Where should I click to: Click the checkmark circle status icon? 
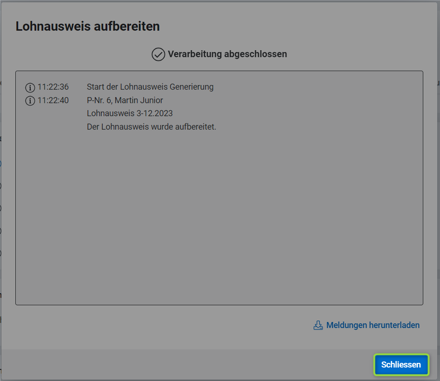[x=158, y=54]
